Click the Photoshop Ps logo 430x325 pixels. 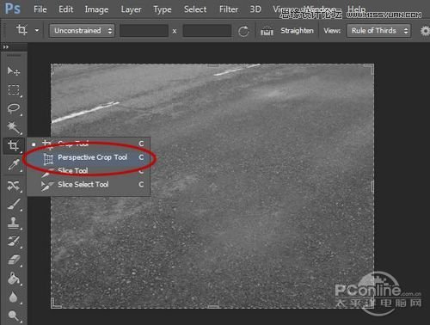[13, 9]
